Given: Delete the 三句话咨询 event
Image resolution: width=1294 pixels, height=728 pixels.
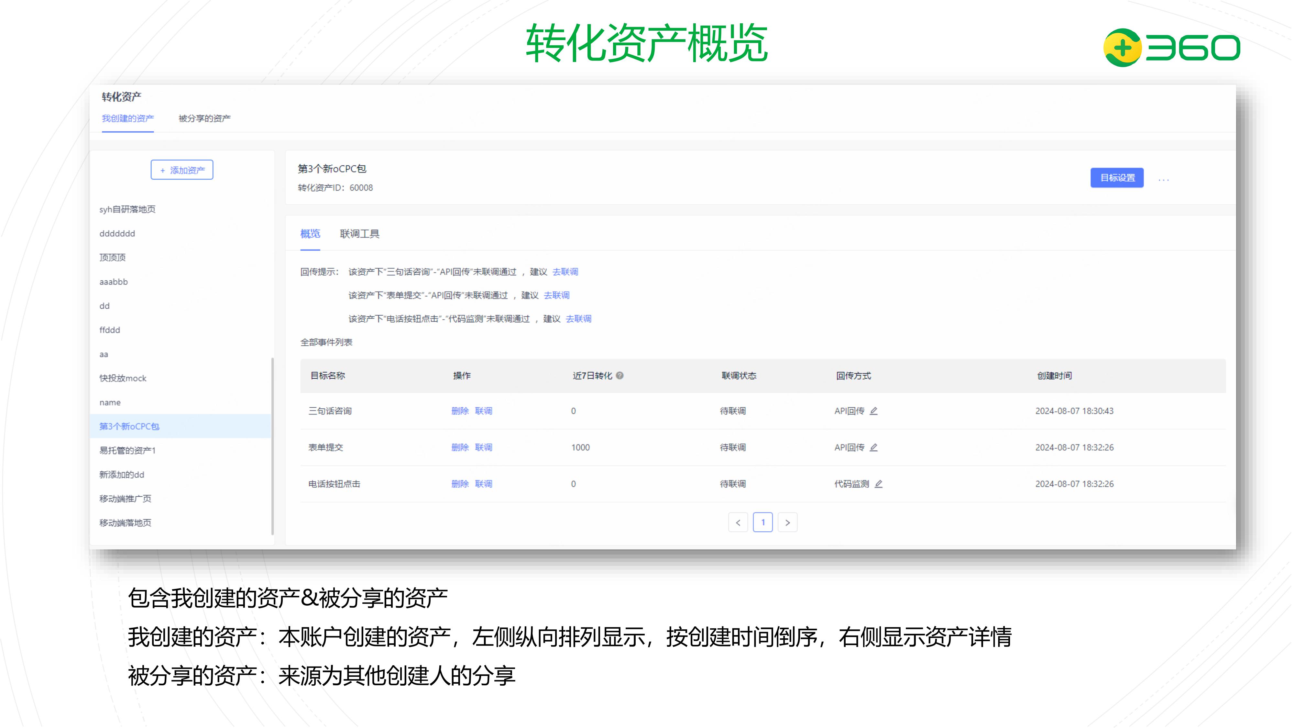Looking at the screenshot, I should (460, 411).
